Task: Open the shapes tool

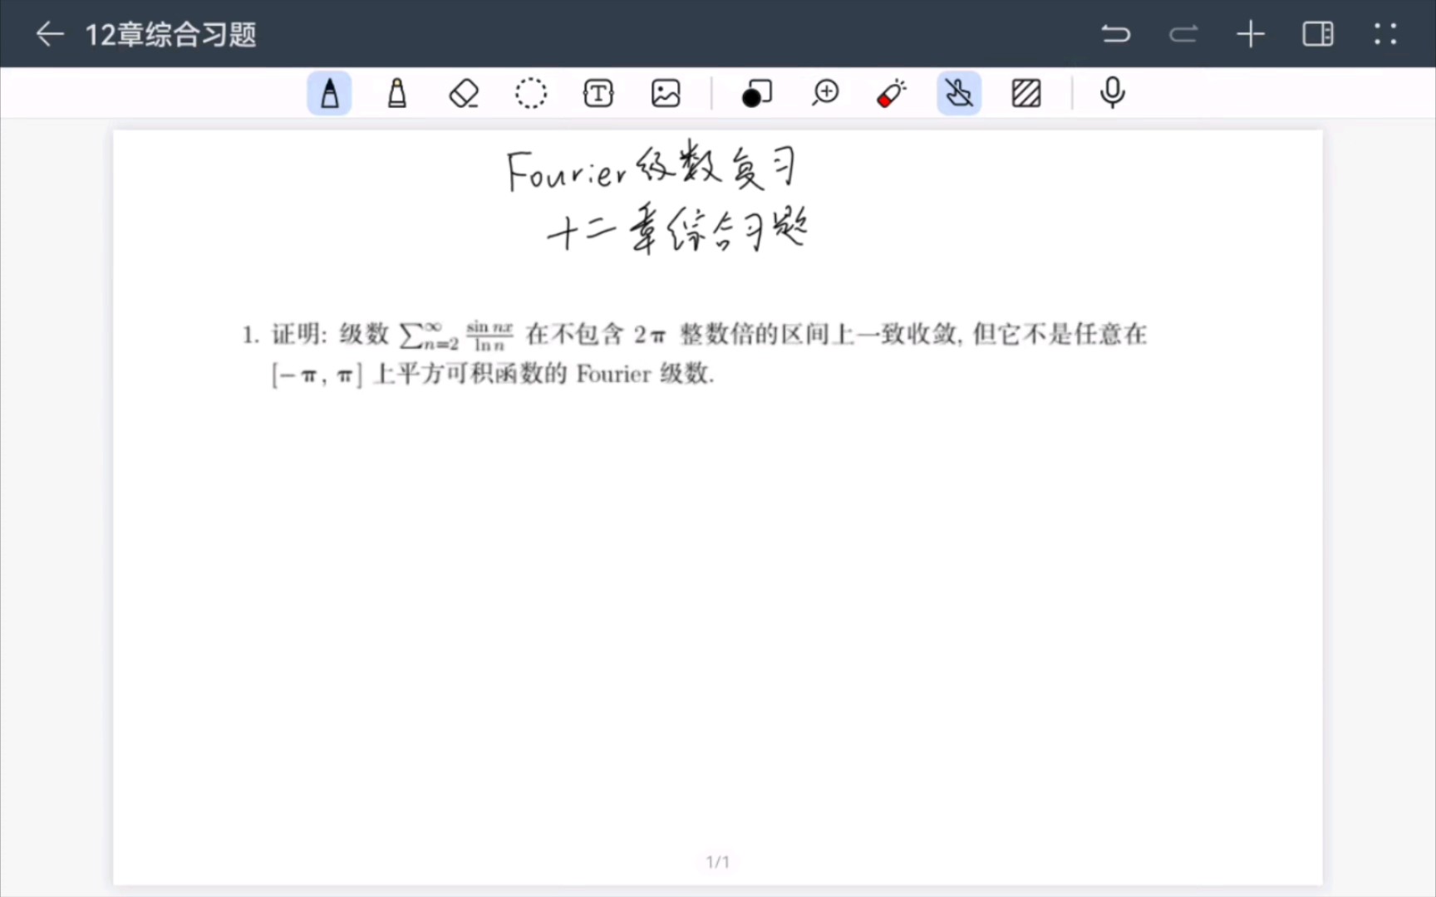Action: tap(756, 93)
